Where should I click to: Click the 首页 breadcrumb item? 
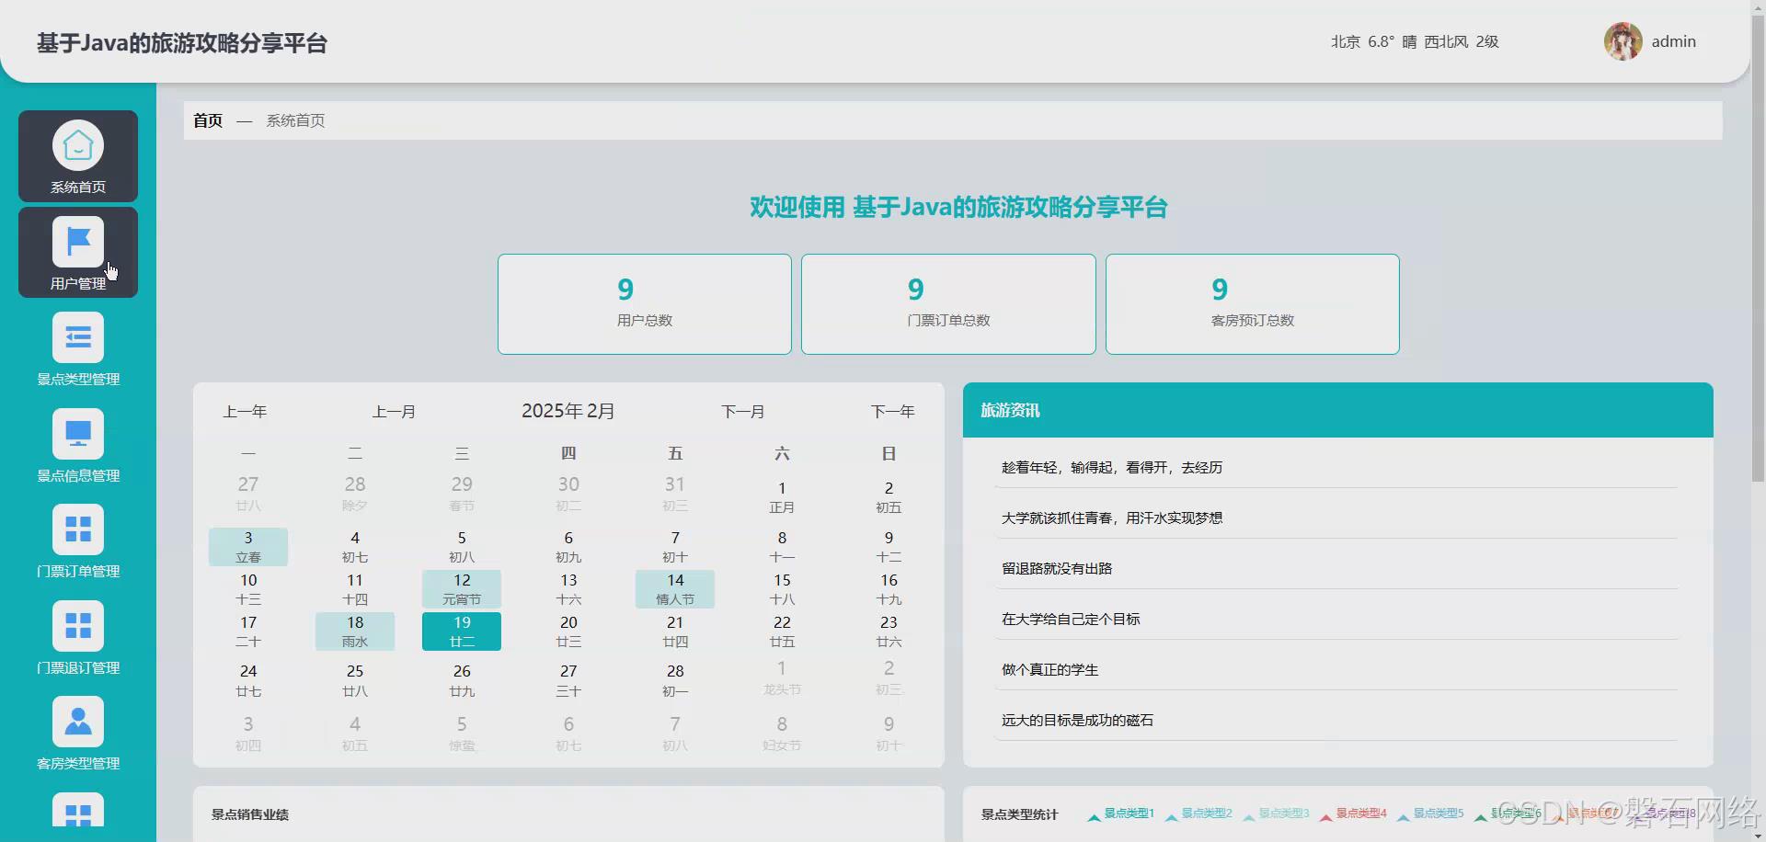tap(207, 120)
